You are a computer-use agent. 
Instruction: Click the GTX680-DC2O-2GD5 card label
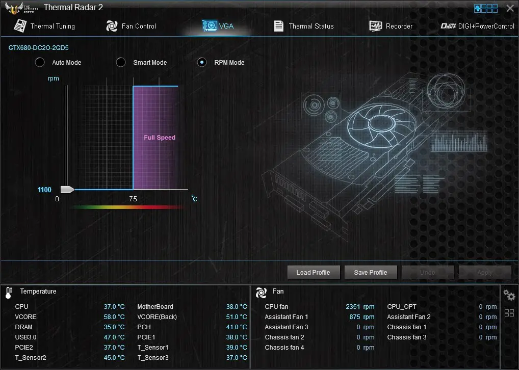pos(38,48)
